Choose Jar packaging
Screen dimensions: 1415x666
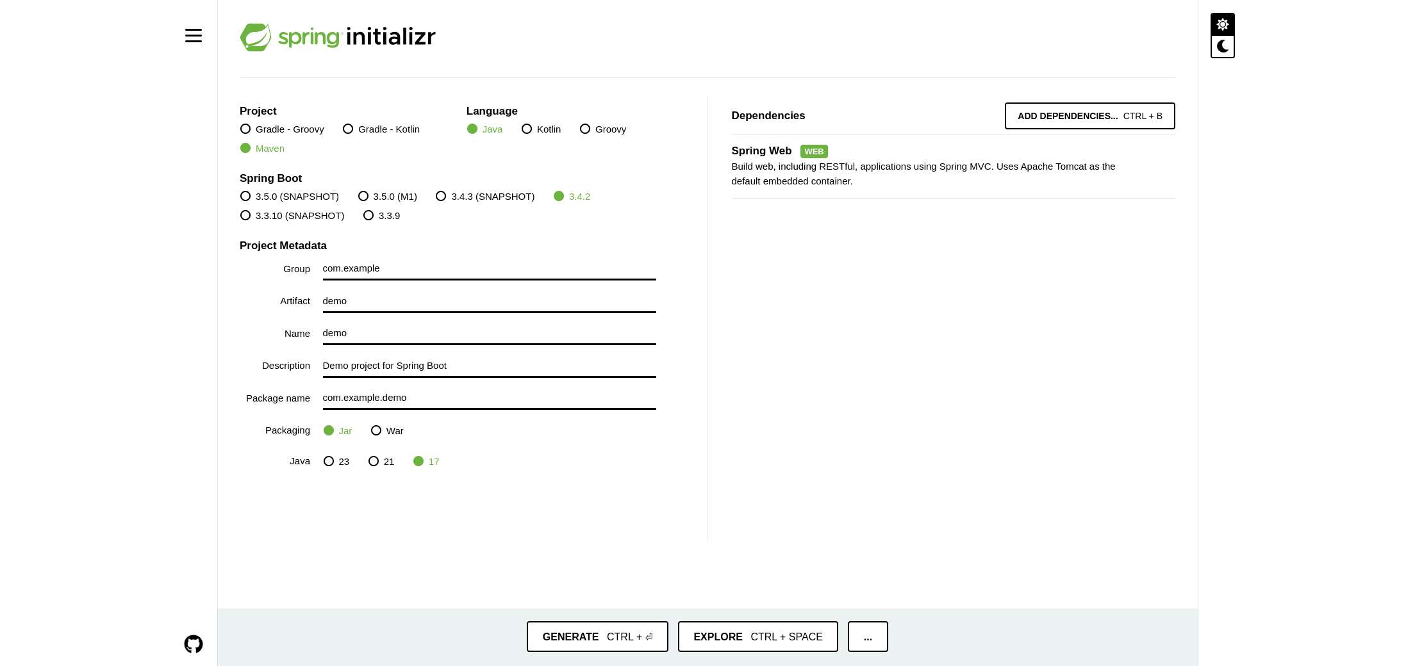click(x=338, y=431)
